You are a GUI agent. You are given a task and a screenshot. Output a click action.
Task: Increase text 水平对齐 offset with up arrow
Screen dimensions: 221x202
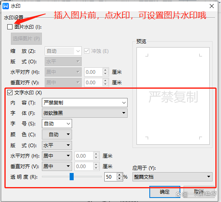tap(96, 154)
